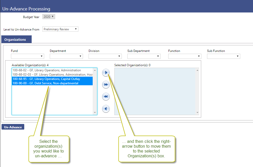Click the double right-arrow move-all button

click(x=106, y=85)
